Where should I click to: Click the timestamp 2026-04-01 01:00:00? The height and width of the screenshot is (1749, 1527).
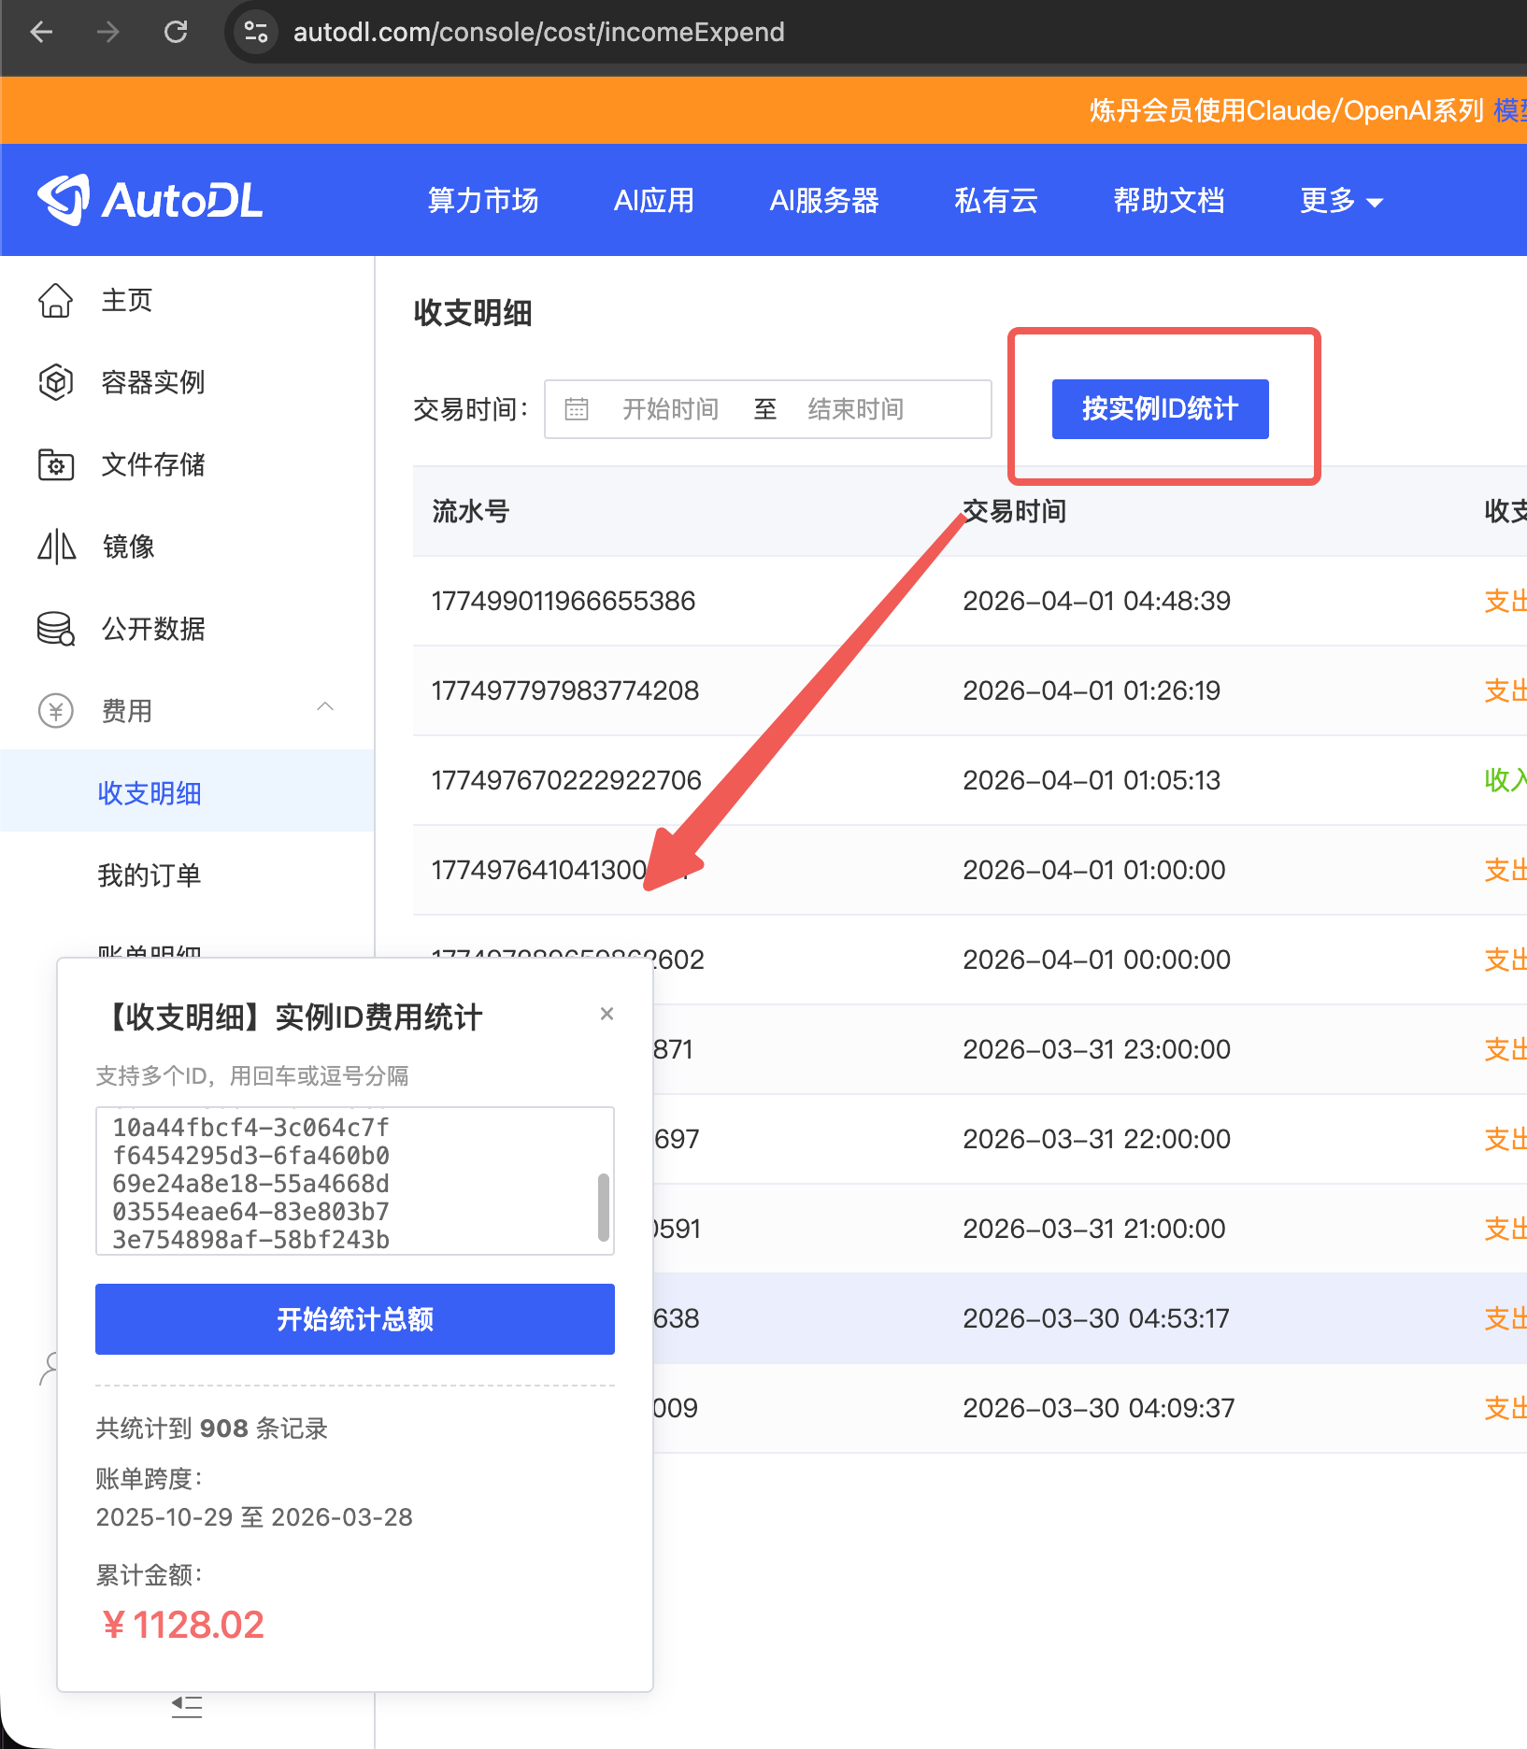point(1094,870)
